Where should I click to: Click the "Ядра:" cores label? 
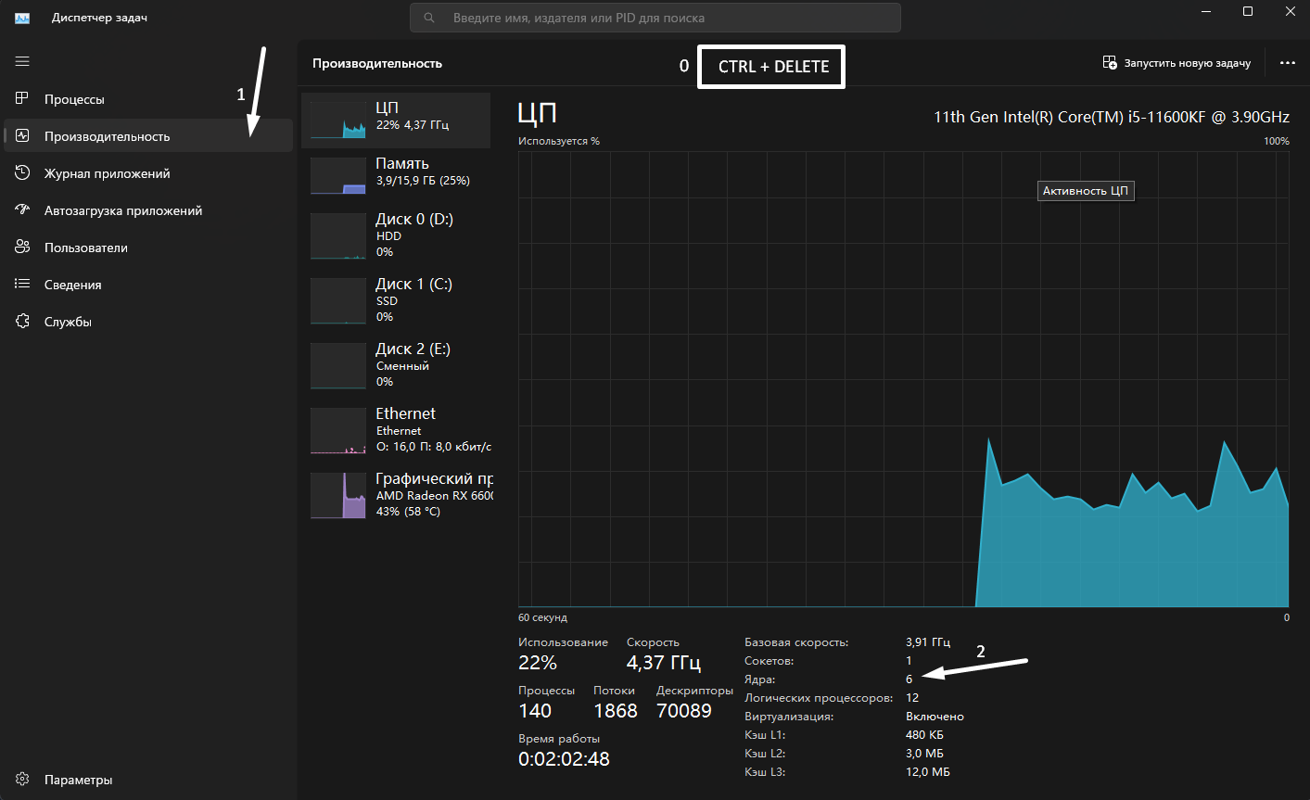pyautogui.click(x=759, y=679)
